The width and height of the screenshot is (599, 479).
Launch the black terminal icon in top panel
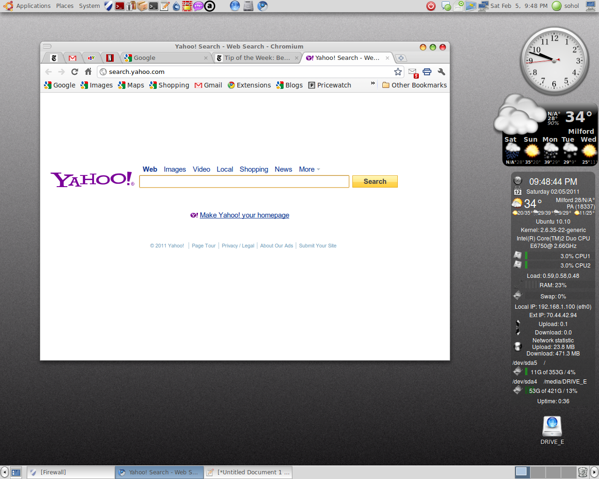click(153, 6)
